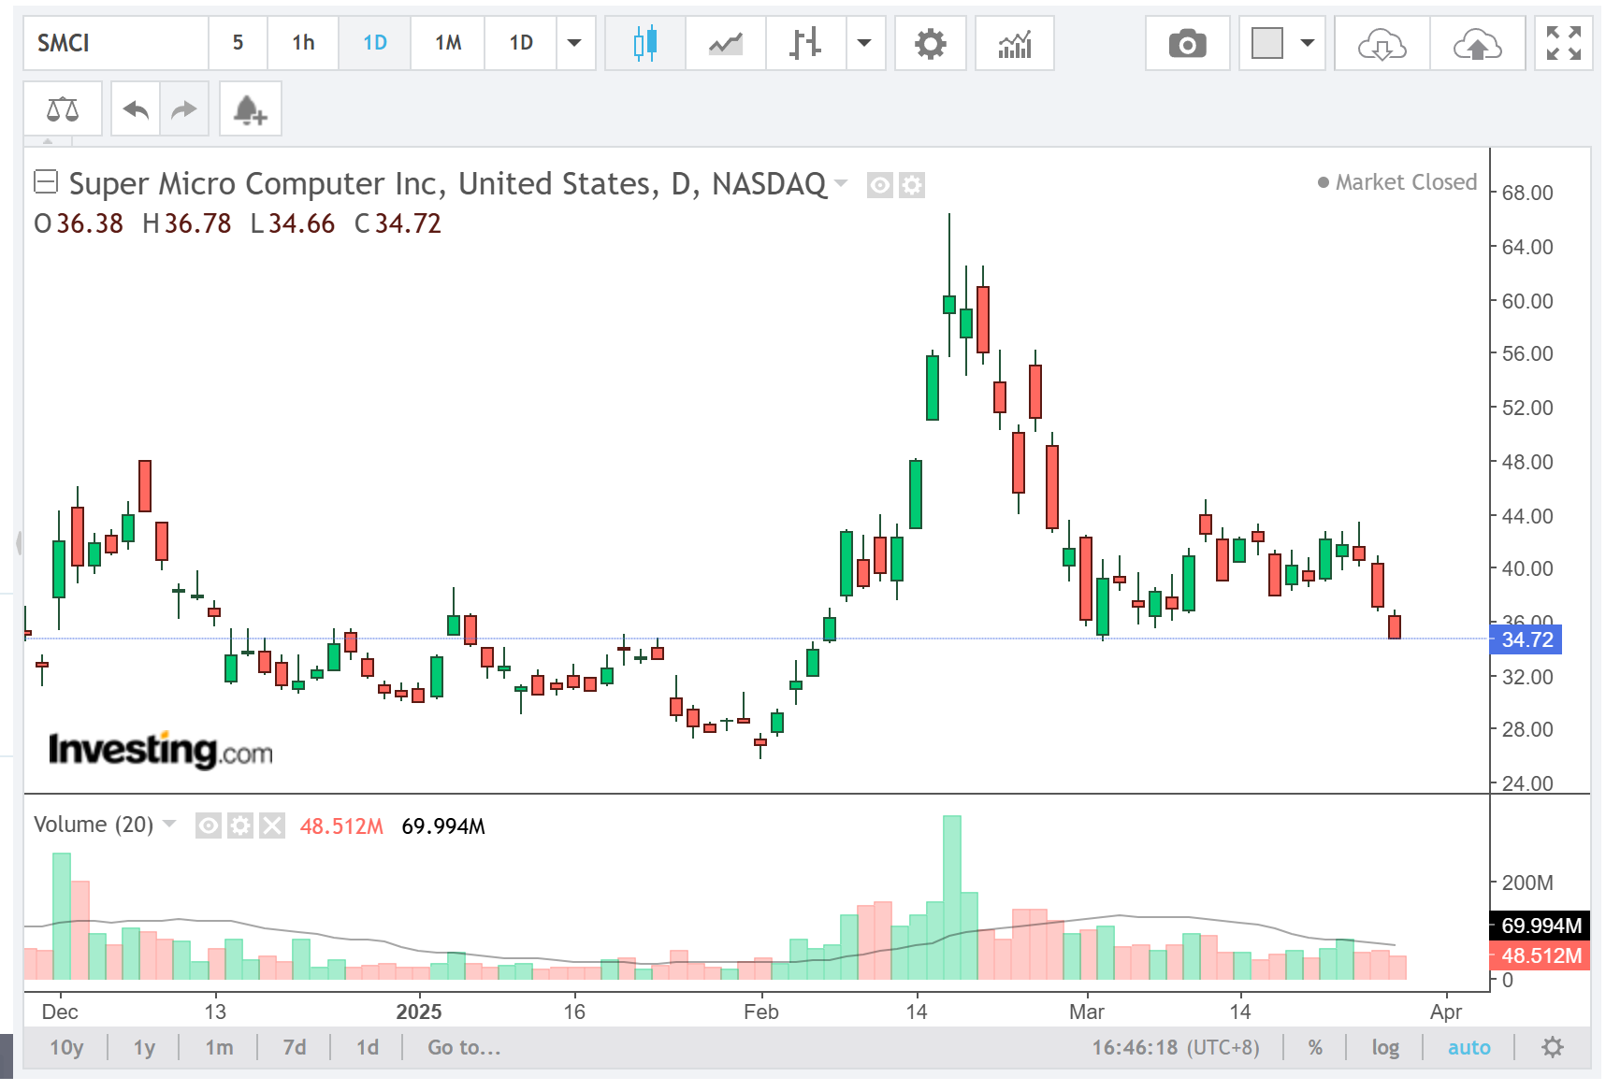Open the indicators icon
Image resolution: width=1606 pixels, height=1091 pixels.
click(x=1014, y=43)
